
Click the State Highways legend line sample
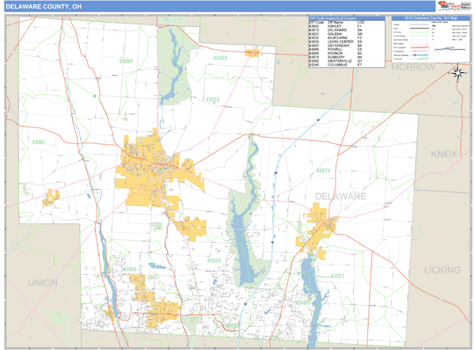click(420, 48)
